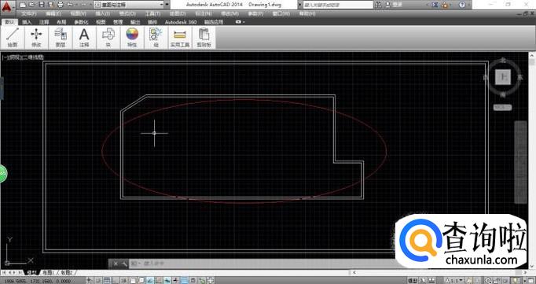Open the Clipboard (剪贴板) ribbon panel
Screen dimensions: 536x284
tap(204, 37)
